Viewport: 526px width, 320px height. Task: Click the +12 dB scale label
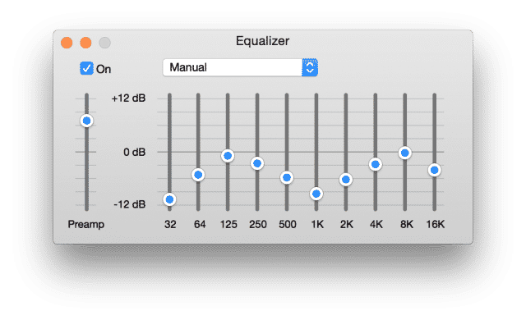point(128,98)
